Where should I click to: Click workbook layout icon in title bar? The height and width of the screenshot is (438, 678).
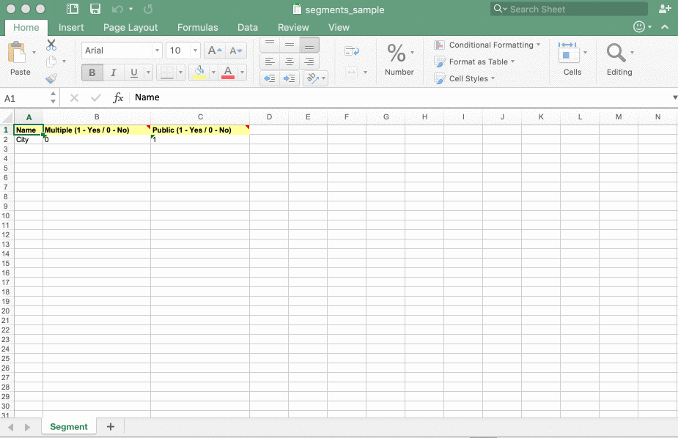(x=73, y=9)
